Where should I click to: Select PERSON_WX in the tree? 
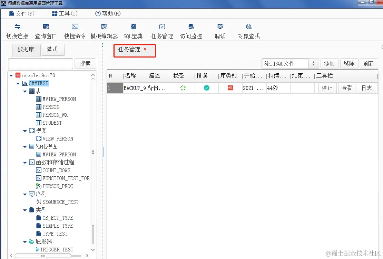[55, 115]
